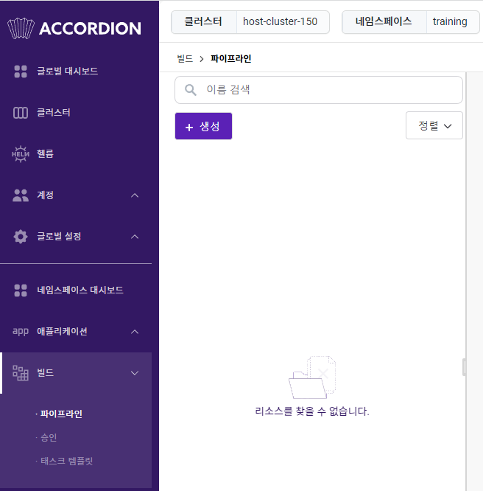Open the Helm wheel icon
Screen dimensions: 483x491
pyautogui.click(x=21, y=154)
